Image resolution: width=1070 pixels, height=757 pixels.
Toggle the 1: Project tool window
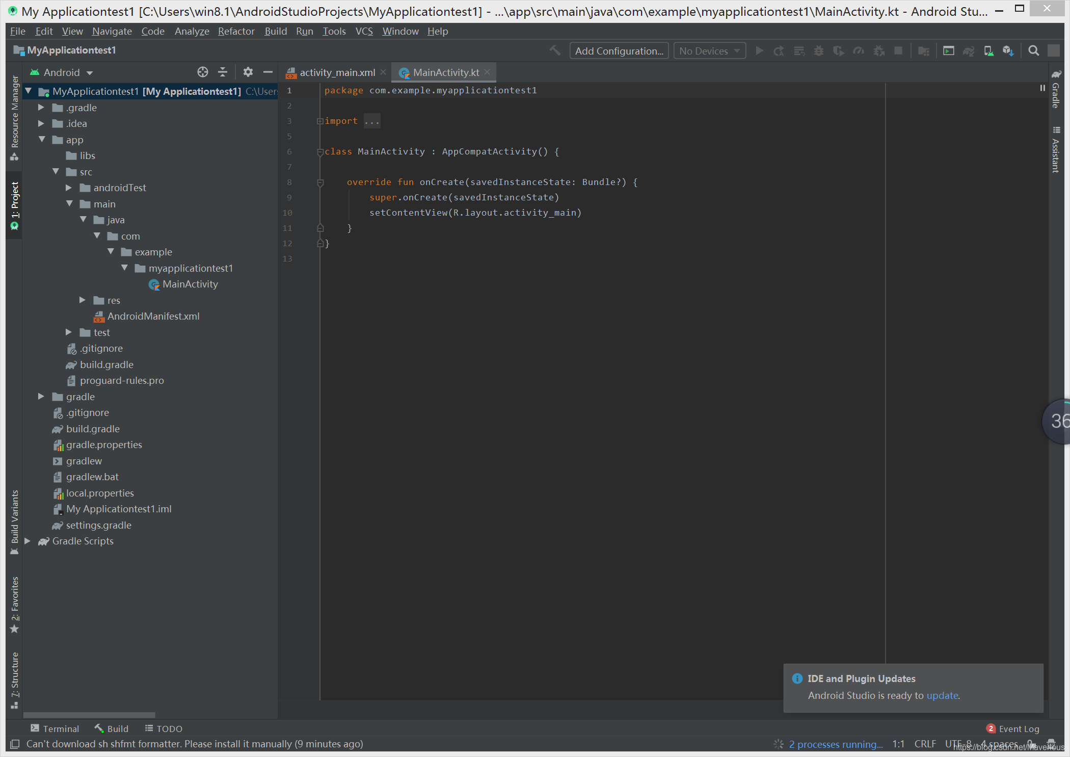click(14, 205)
